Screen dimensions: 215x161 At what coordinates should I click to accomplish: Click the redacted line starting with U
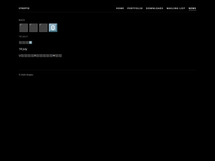(40, 56)
